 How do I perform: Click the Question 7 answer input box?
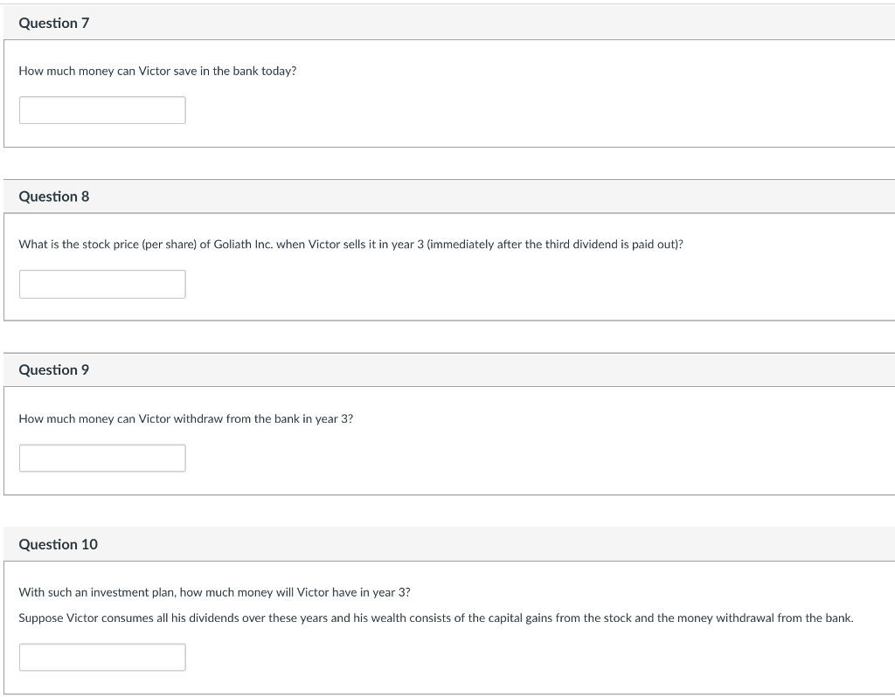point(102,110)
